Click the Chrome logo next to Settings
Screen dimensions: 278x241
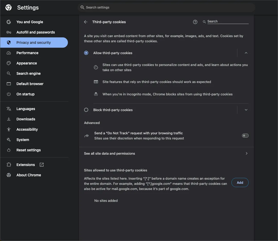pos(8,7)
